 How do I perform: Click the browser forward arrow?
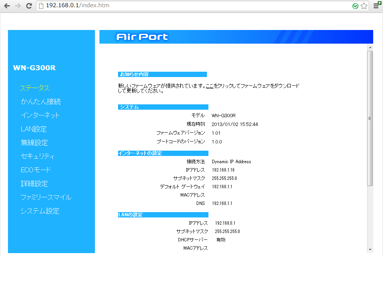pyautogui.click(x=18, y=6)
